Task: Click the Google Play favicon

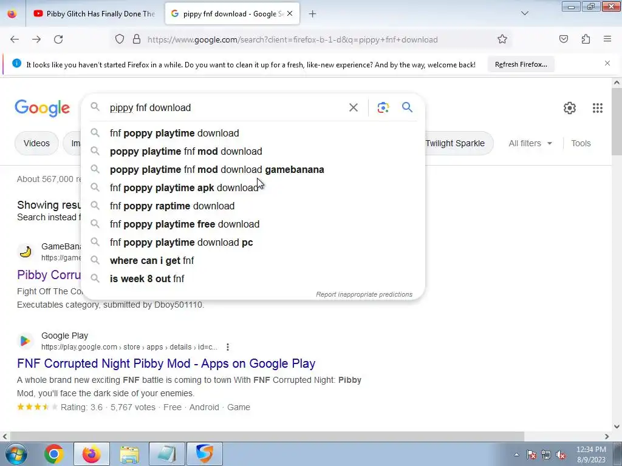Action: click(25, 341)
